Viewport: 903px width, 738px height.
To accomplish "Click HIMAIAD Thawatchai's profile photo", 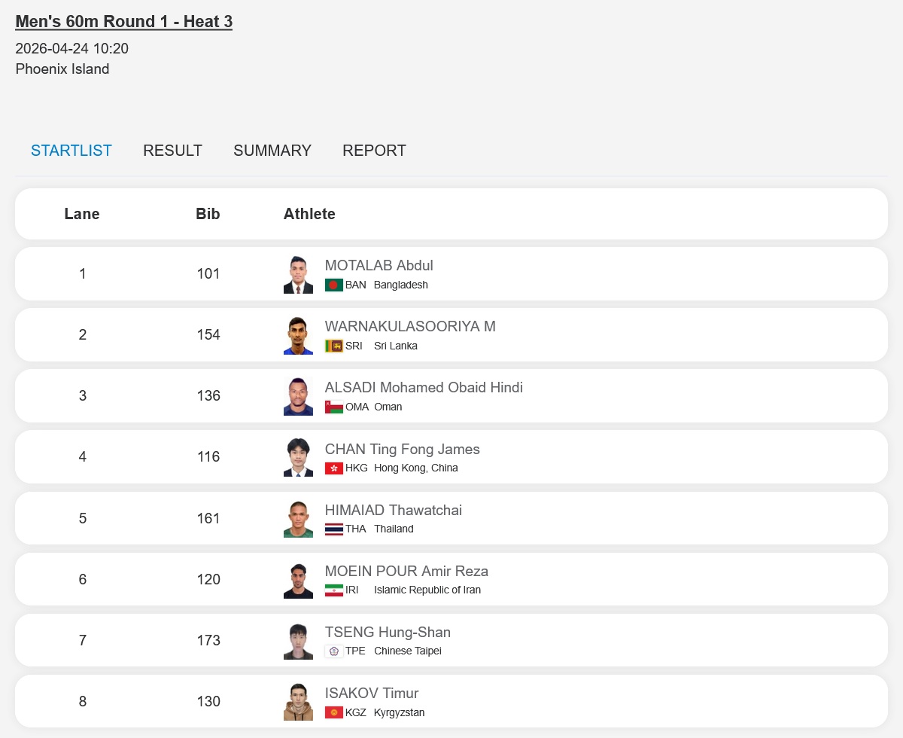I will 298,519.
